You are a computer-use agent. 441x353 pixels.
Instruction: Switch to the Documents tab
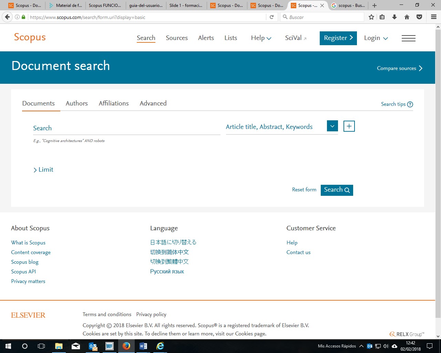(x=39, y=103)
